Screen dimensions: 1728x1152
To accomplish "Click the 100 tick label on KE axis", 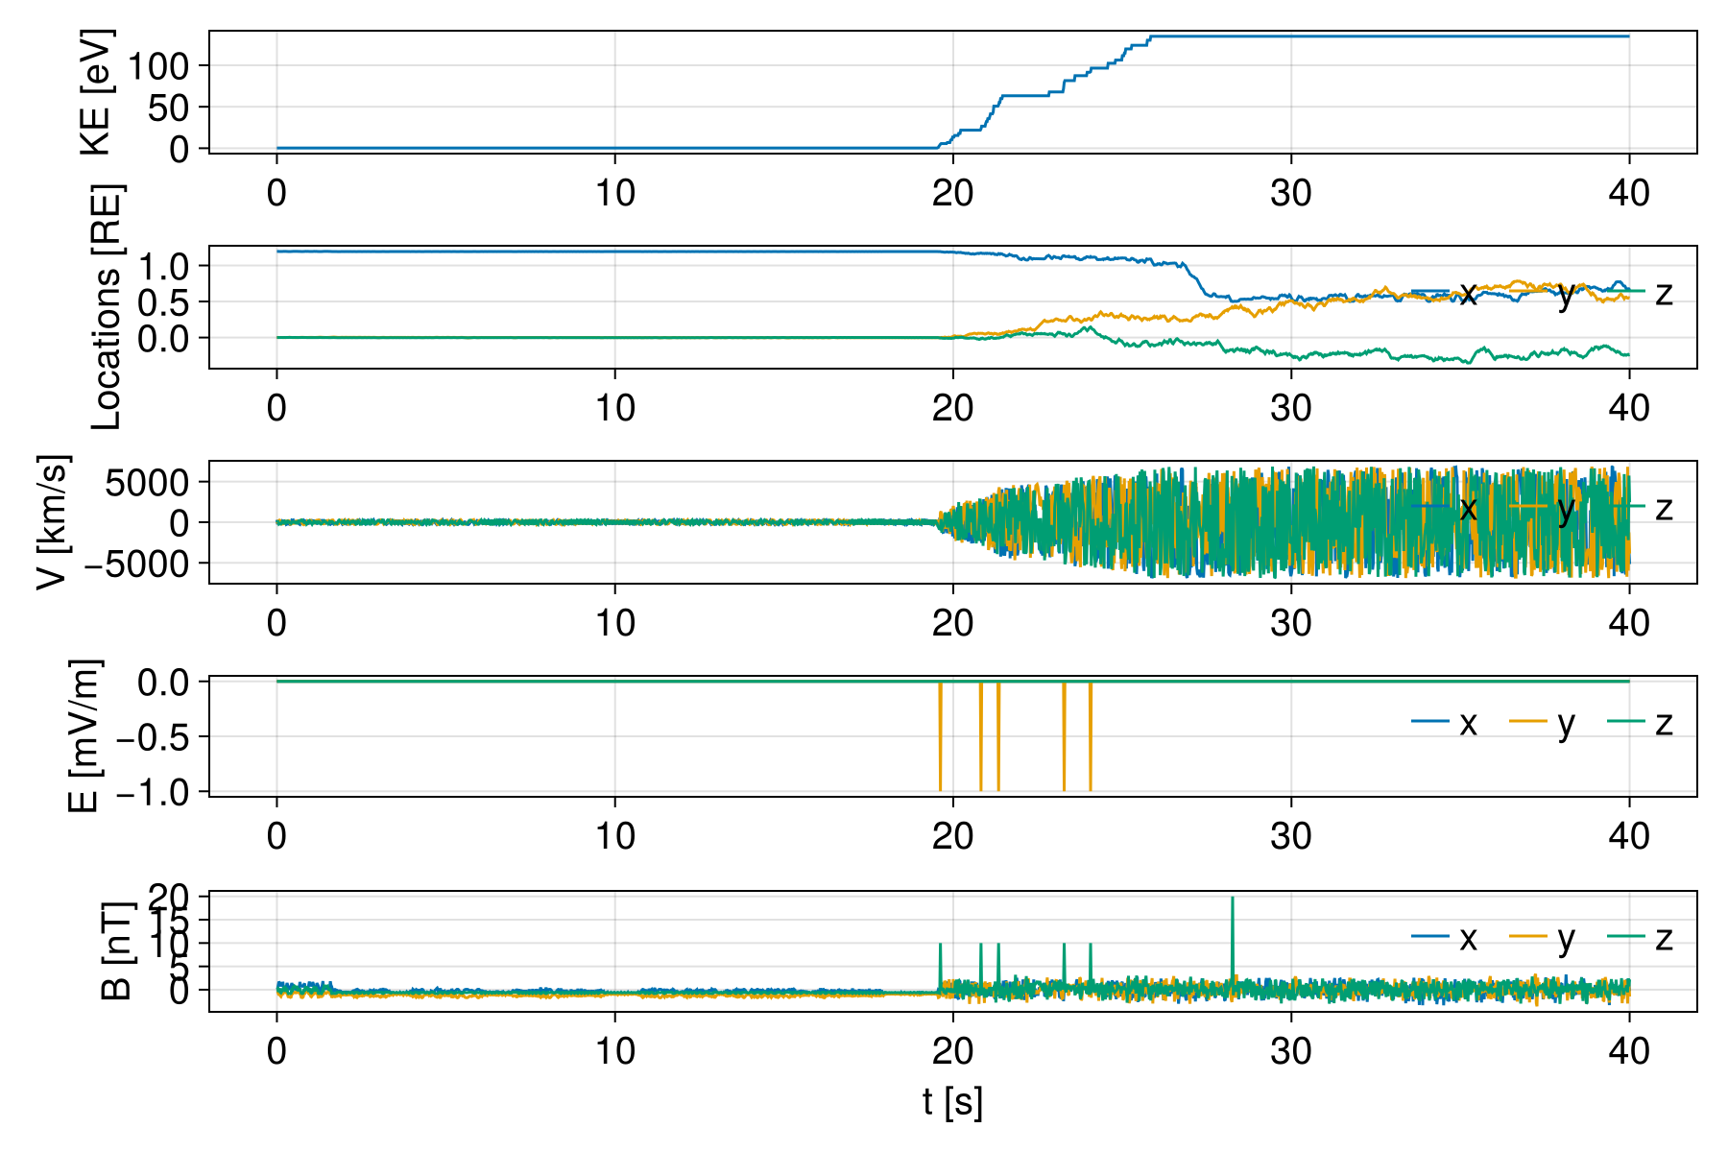I will (x=158, y=67).
